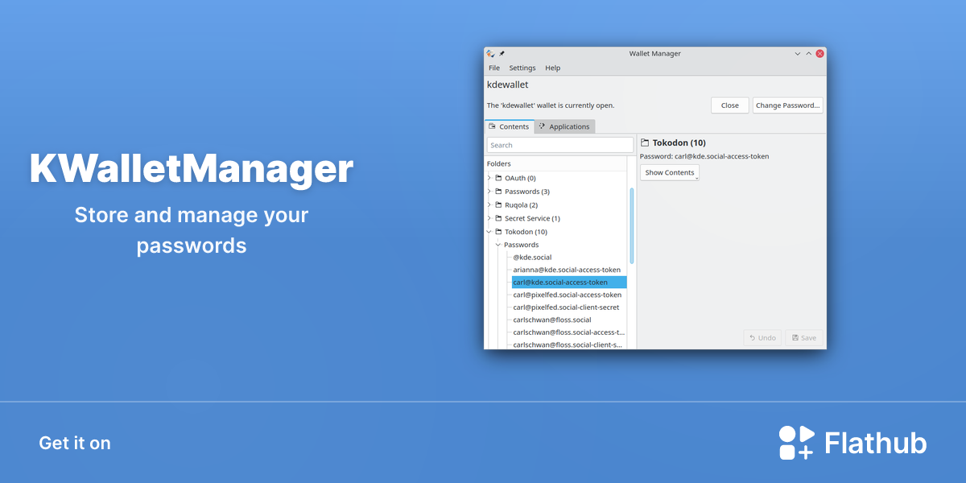The width and height of the screenshot is (966, 483).
Task: Click the Show Contents button
Action: (x=670, y=172)
